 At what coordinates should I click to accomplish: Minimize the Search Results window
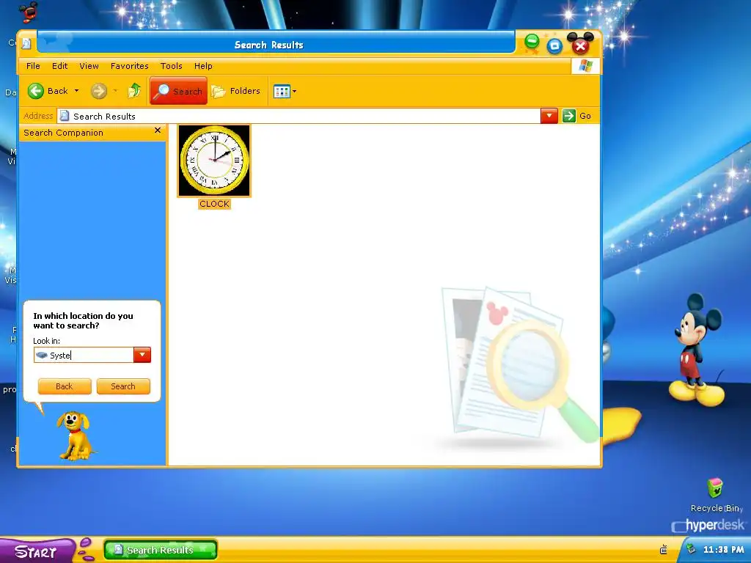pyautogui.click(x=532, y=42)
